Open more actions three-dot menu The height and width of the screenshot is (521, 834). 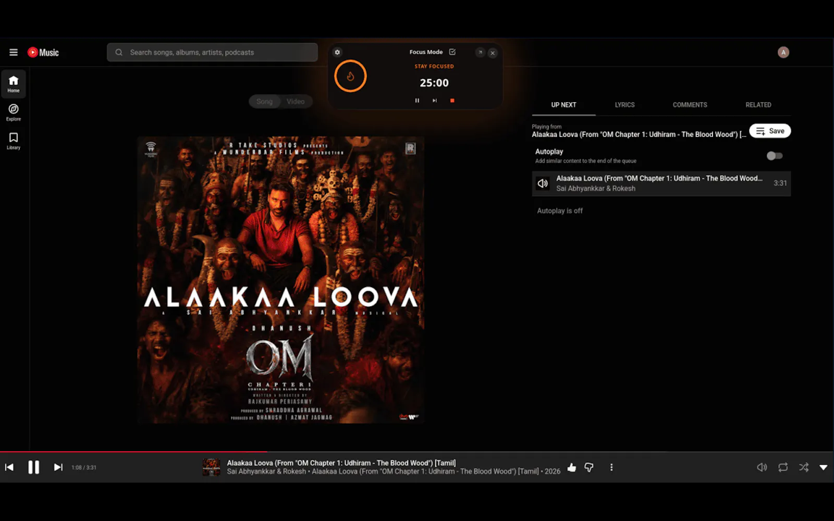[x=611, y=467]
